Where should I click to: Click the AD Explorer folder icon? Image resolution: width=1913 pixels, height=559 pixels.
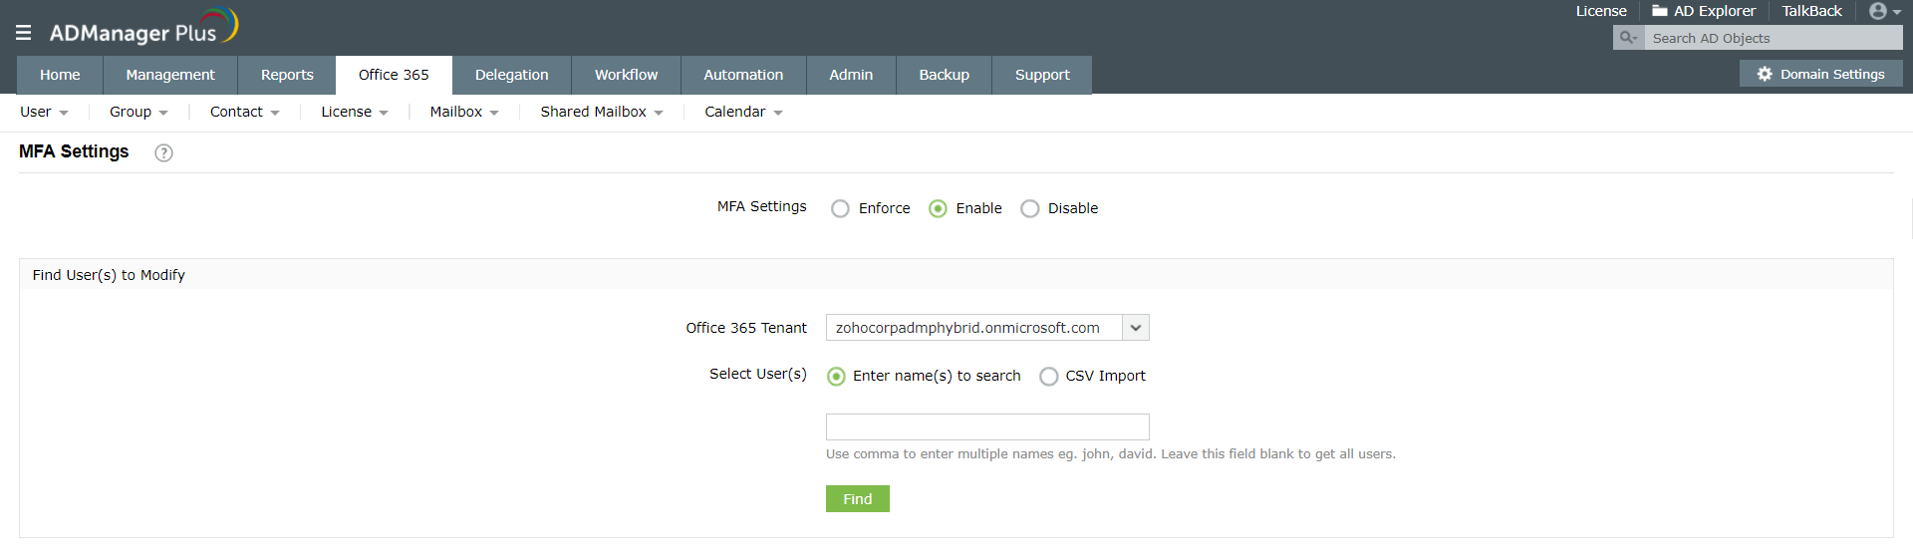pyautogui.click(x=1660, y=11)
